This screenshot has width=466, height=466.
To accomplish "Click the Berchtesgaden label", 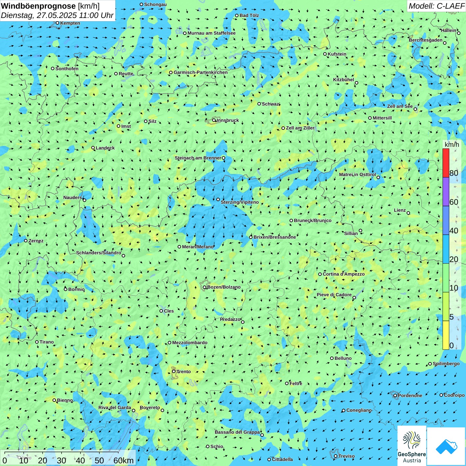I will (x=426, y=40).
